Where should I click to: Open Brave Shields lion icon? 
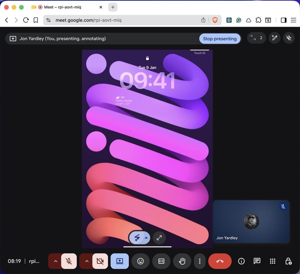point(215,20)
